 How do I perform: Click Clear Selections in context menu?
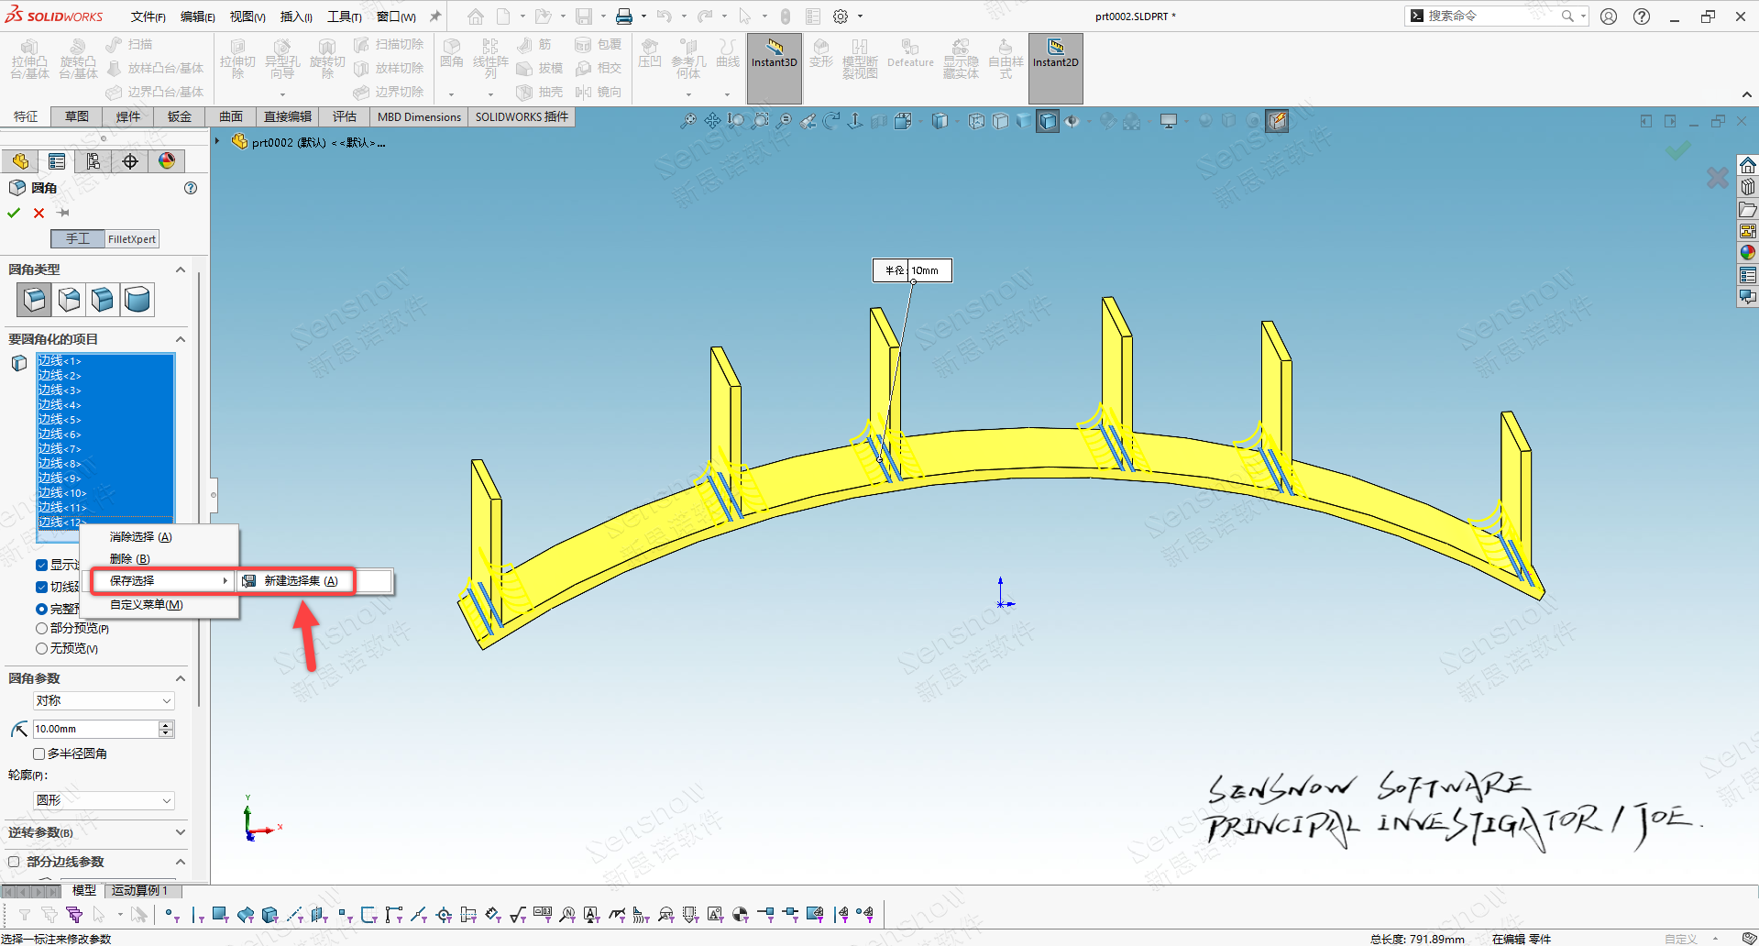[141, 537]
